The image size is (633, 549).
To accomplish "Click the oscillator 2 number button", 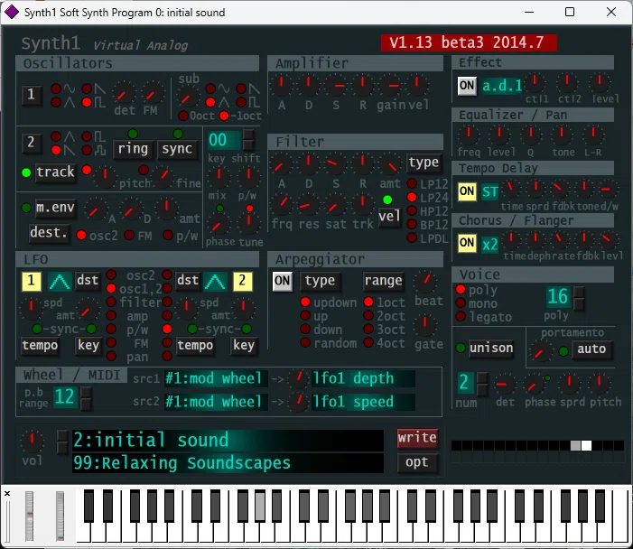I will pos(31,142).
